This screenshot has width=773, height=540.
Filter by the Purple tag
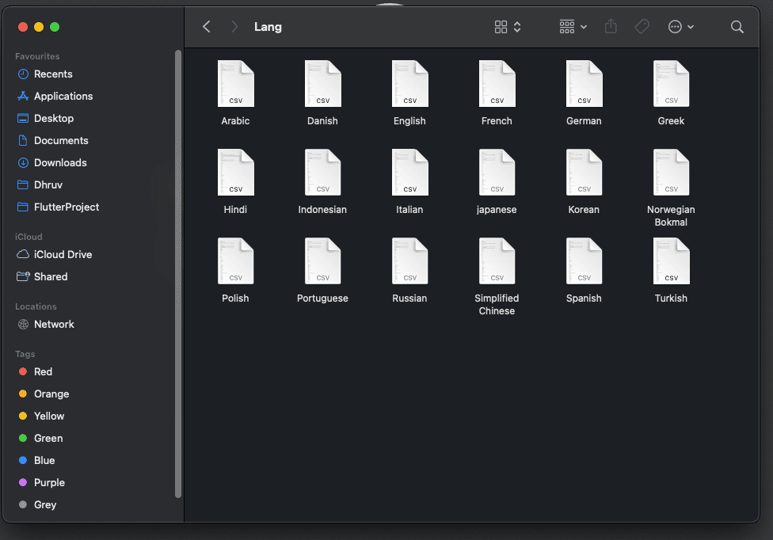pos(49,482)
